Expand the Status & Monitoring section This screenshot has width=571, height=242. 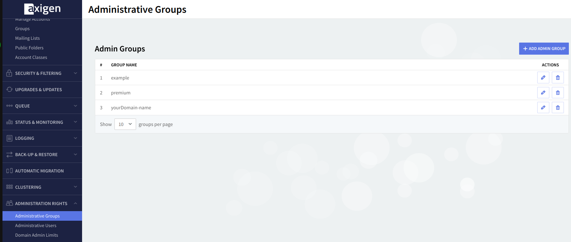click(42, 122)
